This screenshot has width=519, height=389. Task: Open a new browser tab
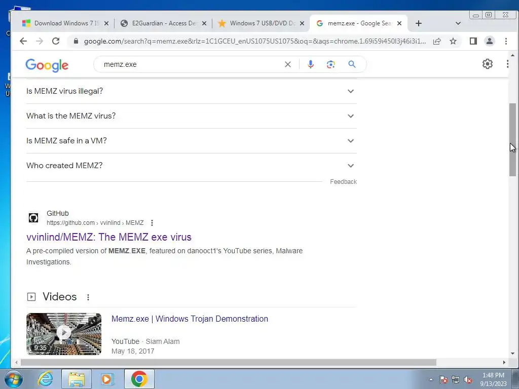pos(418,23)
